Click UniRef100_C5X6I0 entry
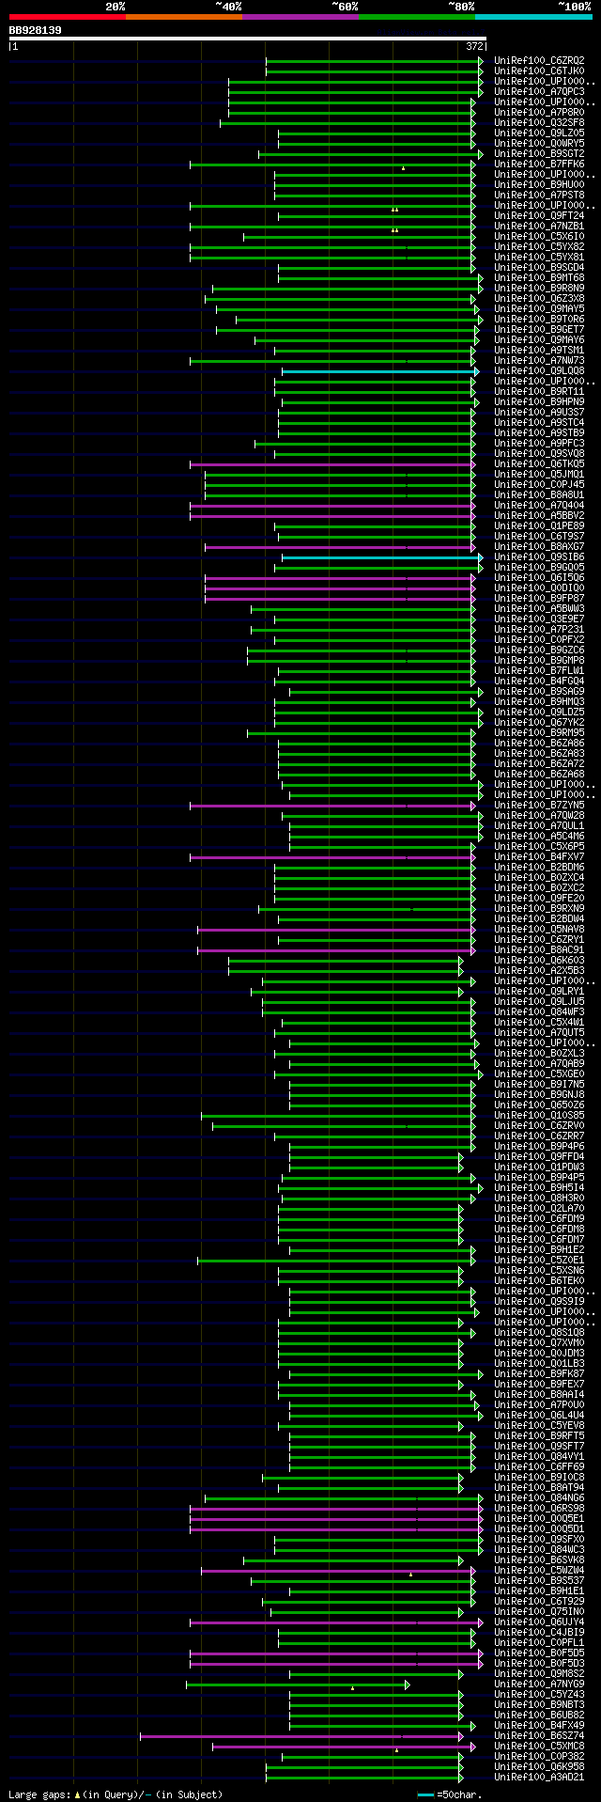601x1802 pixels. pos(539,237)
